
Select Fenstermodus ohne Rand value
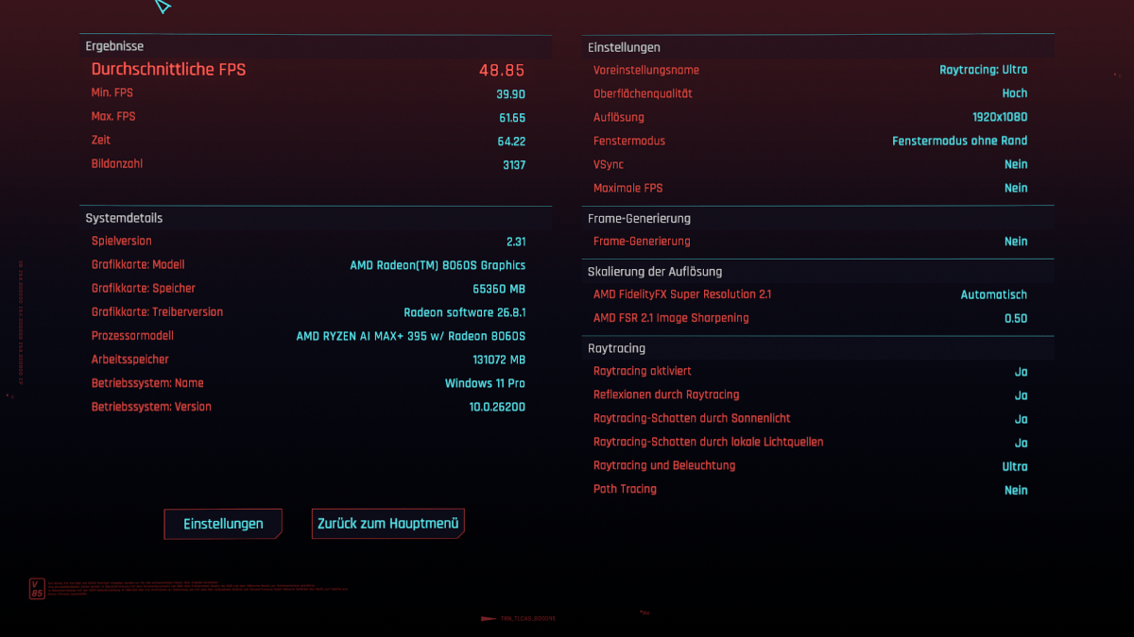pos(960,141)
